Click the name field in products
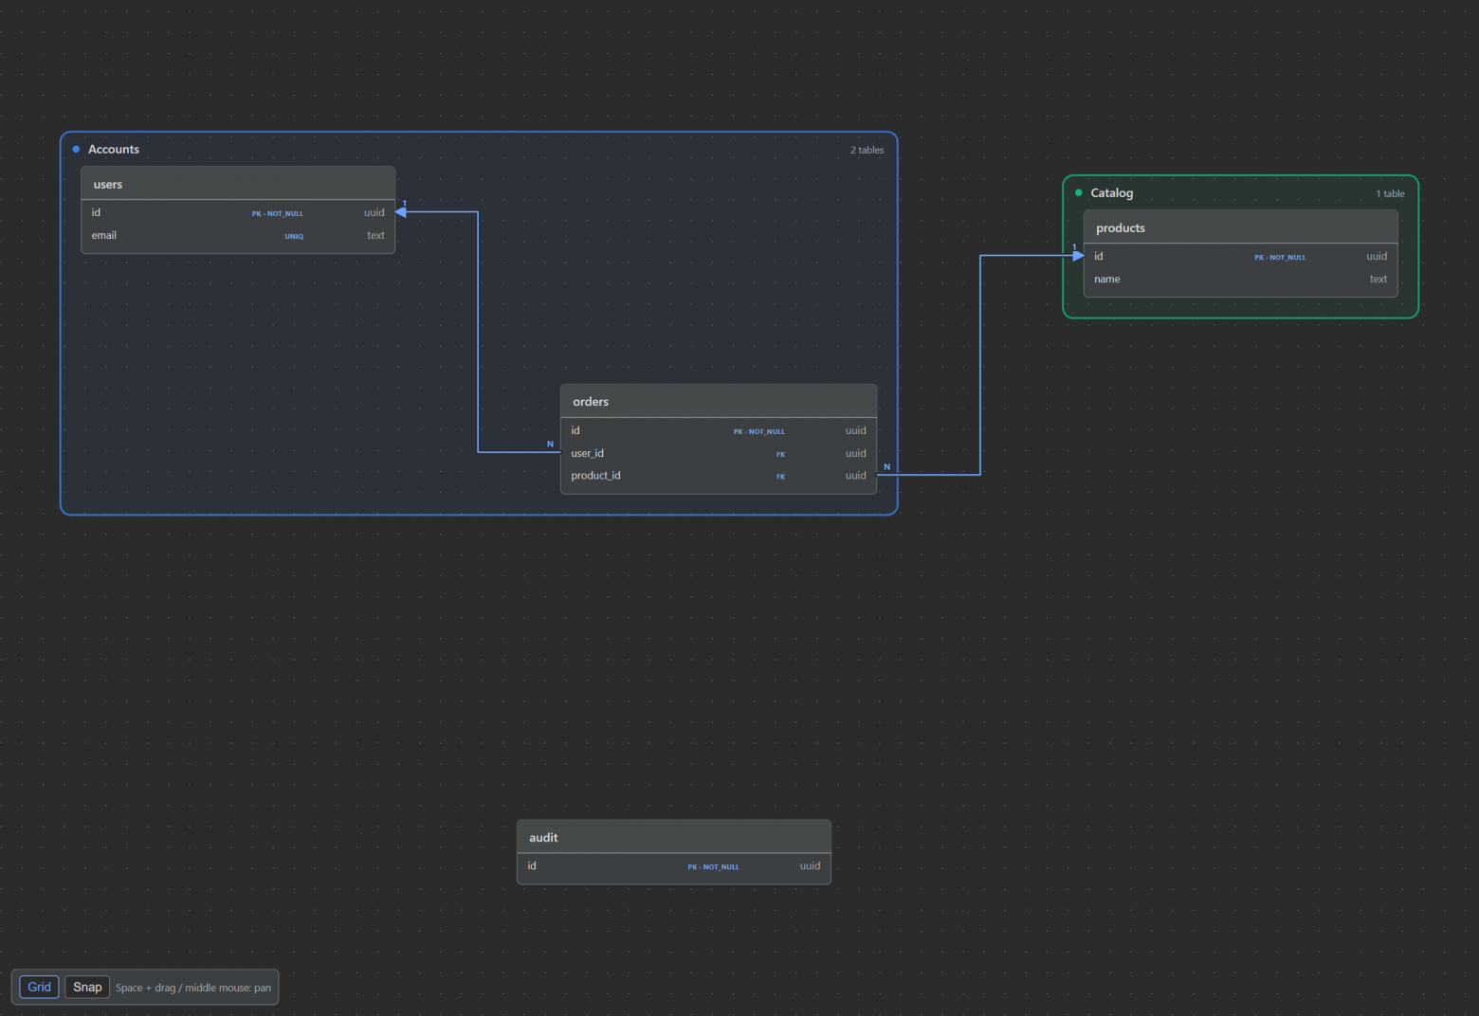The height and width of the screenshot is (1016, 1479). coord(1107,279)
